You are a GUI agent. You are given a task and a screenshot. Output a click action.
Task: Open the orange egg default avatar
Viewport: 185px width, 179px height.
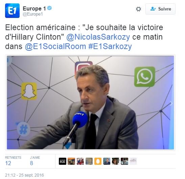click(x=98, y=161)
